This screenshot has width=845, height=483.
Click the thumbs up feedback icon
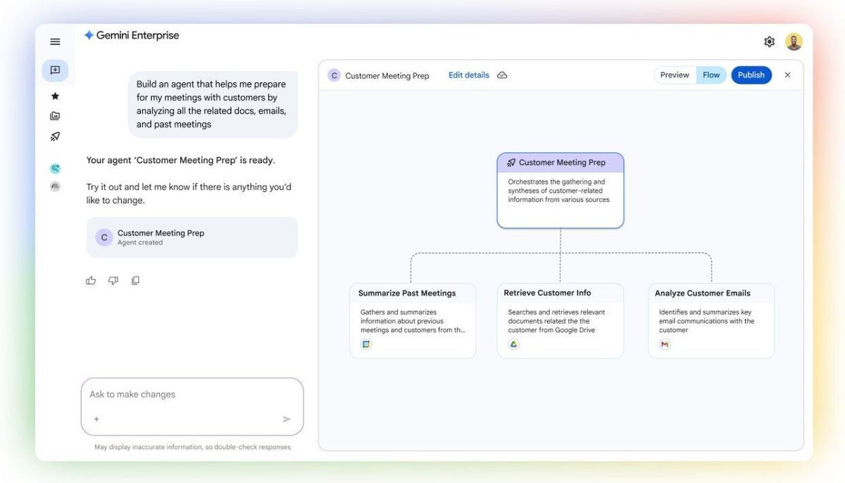point(91,280)
